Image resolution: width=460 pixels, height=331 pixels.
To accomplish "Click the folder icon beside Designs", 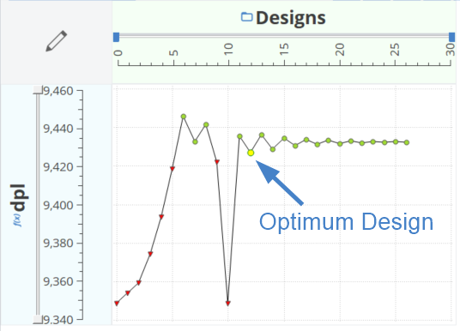I will point(246,16).
